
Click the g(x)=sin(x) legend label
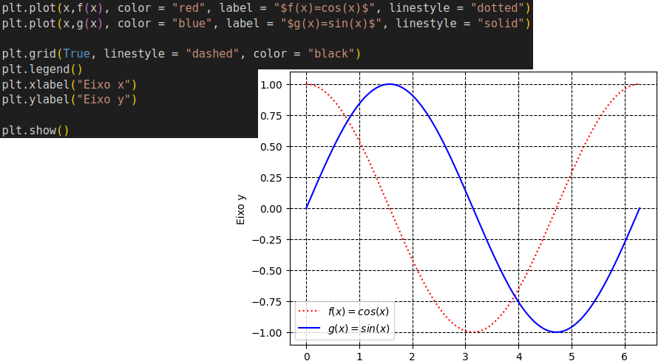(x=358, y=329)
